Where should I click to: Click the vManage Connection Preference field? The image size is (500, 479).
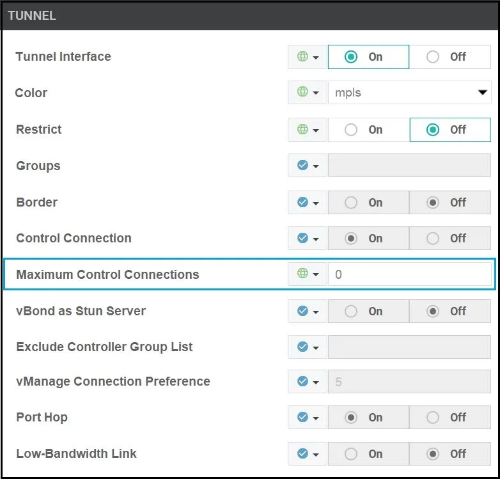click(x=409, y=381)
